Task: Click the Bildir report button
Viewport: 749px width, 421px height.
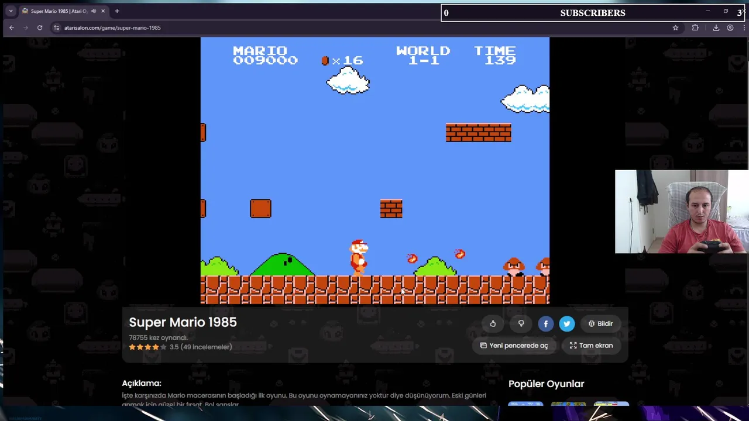Action: tap(600, 323)
